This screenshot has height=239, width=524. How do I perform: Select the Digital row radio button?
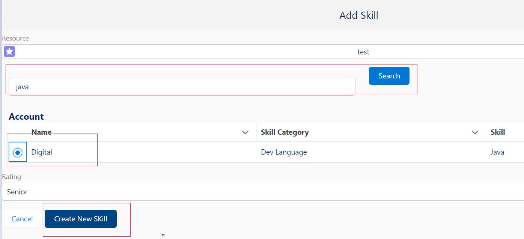(x=17, y=152)
